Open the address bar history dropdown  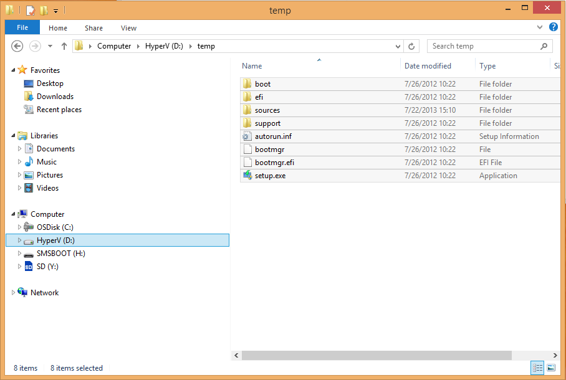point(398,46)
